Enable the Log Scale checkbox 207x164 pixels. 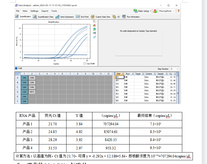(85, 63)
